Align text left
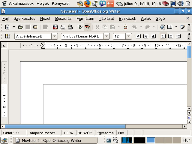The height and width of the screenshot is (144, 192). 163,36
